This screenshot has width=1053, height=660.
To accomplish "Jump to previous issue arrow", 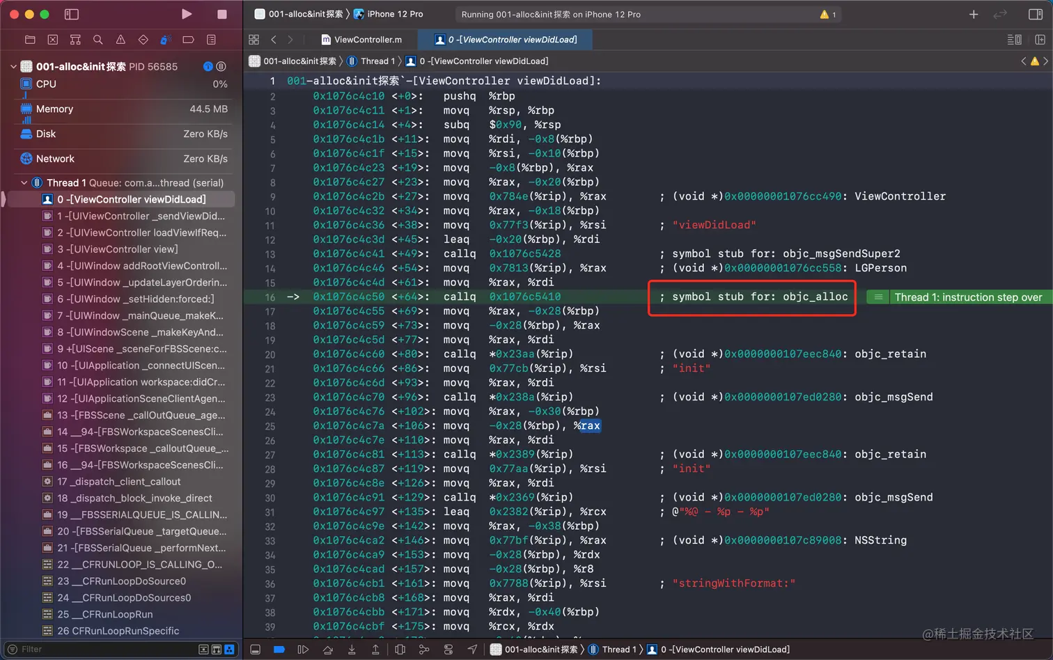I will (1024, 61).
